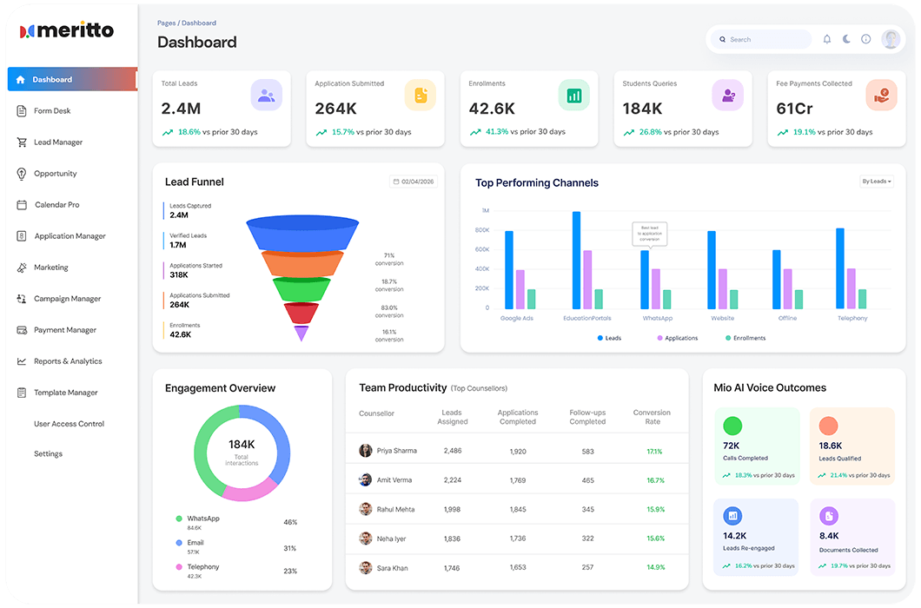Click the Total Leads people icon
Screen dimensions: 921x608
click(266, 96)
